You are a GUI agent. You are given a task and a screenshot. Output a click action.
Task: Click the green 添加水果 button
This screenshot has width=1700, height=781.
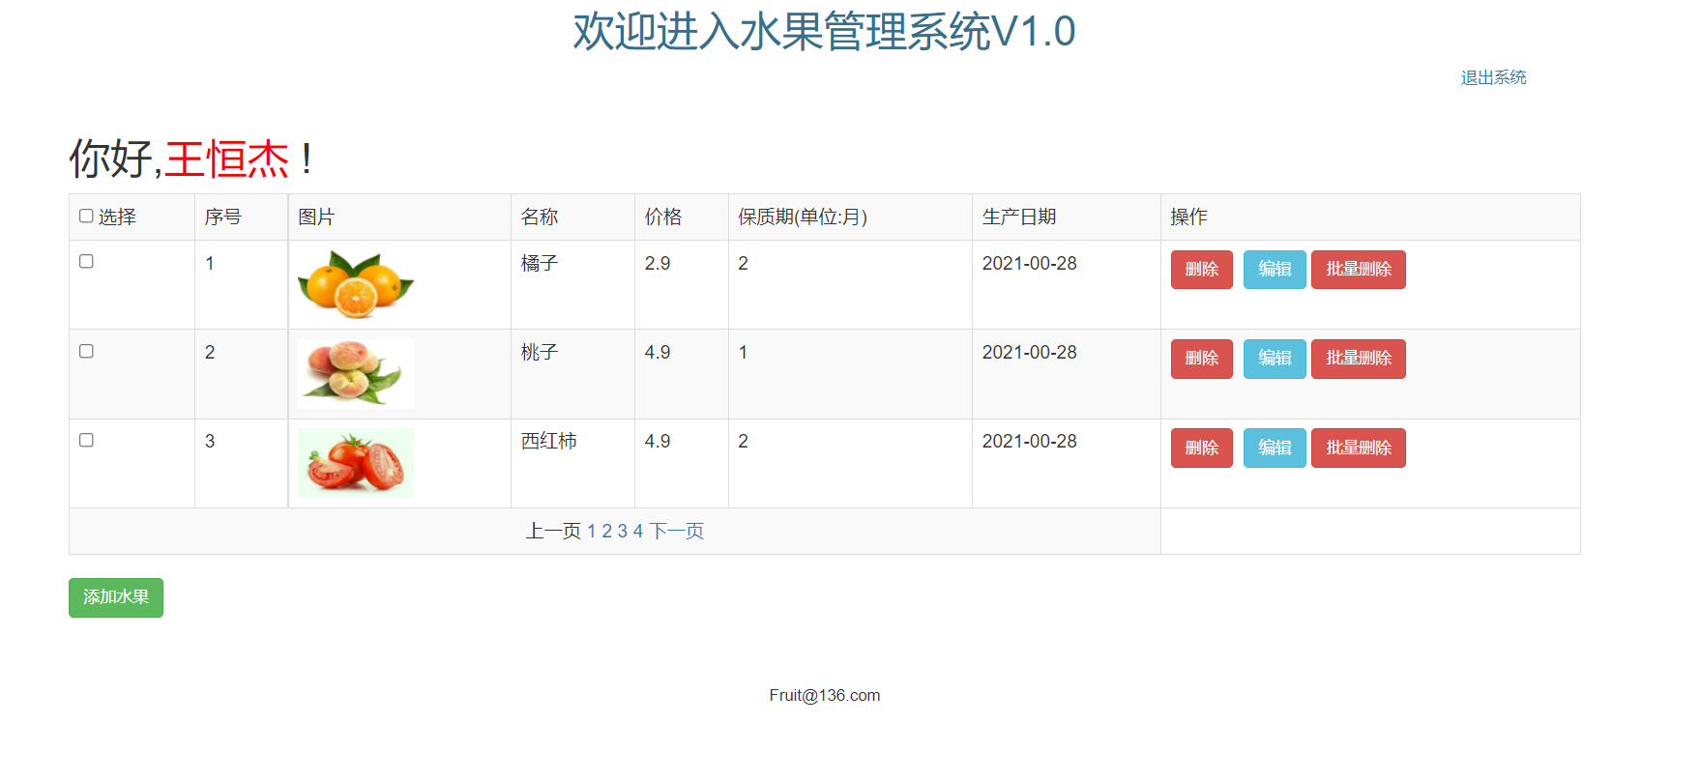point(116,597)
